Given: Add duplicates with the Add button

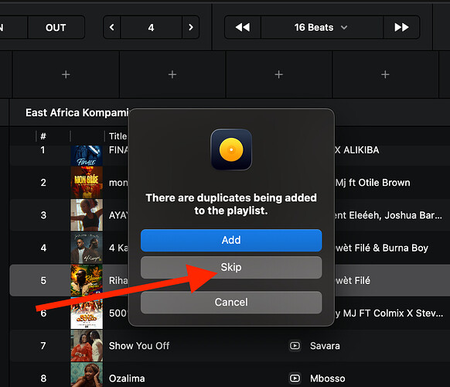Looking at the screenshot, I should click(231, 240).
